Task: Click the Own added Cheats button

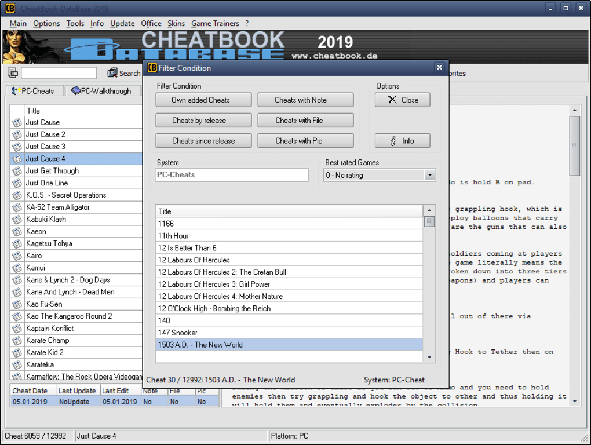Action: pyautogui.click(x=203, y=100)
